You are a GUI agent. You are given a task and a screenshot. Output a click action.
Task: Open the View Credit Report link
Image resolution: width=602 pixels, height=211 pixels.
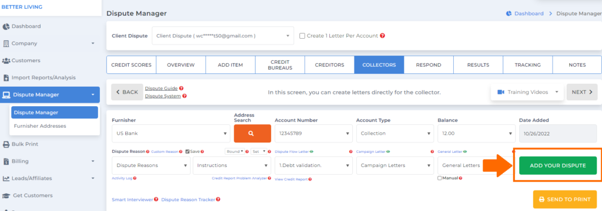[291, 179]
